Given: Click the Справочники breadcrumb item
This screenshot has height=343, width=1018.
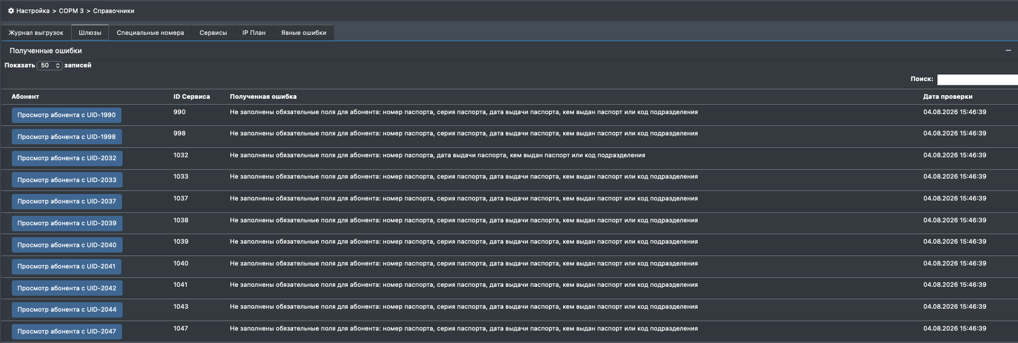Looking at the screenshot, I should point(114,11).
